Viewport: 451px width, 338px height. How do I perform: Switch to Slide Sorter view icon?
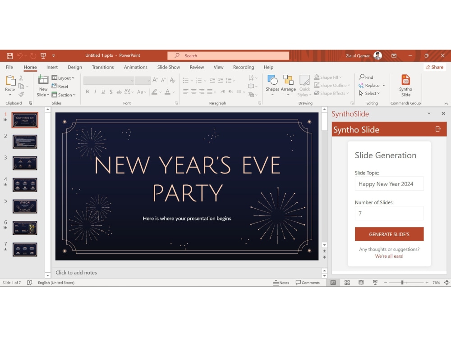click(x=347, y=283)
